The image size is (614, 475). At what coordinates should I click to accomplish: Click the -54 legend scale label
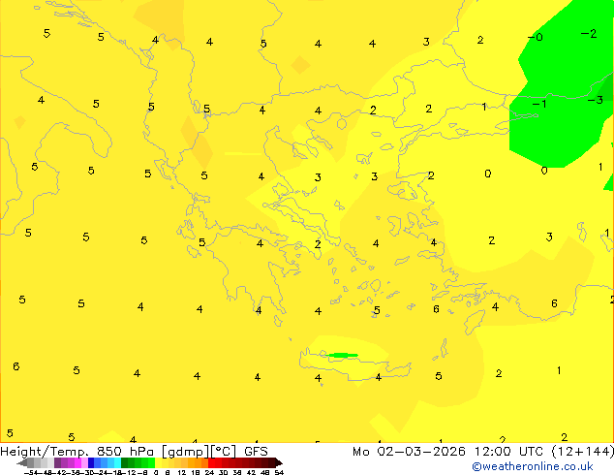point(31,472)
